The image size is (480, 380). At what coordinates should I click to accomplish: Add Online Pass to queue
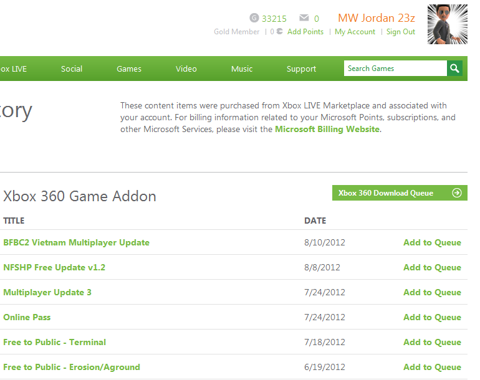click(x=432, y=317)
